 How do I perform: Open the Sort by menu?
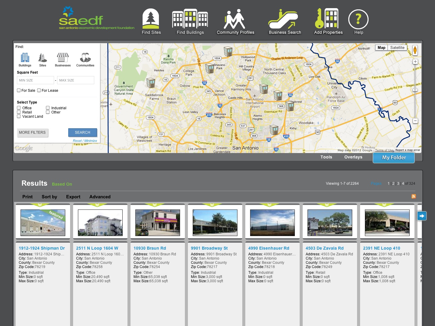point(49,197)
